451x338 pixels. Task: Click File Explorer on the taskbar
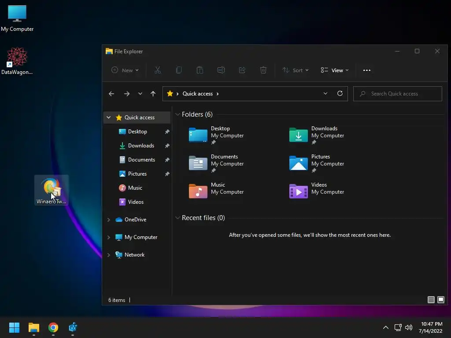point(33,327)
